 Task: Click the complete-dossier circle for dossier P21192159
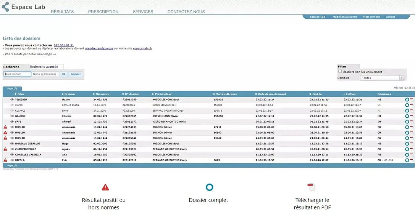pos(407,133)
